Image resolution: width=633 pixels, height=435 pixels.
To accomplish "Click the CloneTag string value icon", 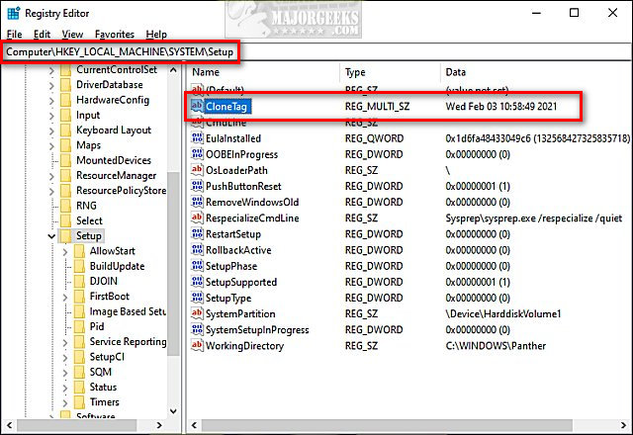I will click(x=197, y=106).
